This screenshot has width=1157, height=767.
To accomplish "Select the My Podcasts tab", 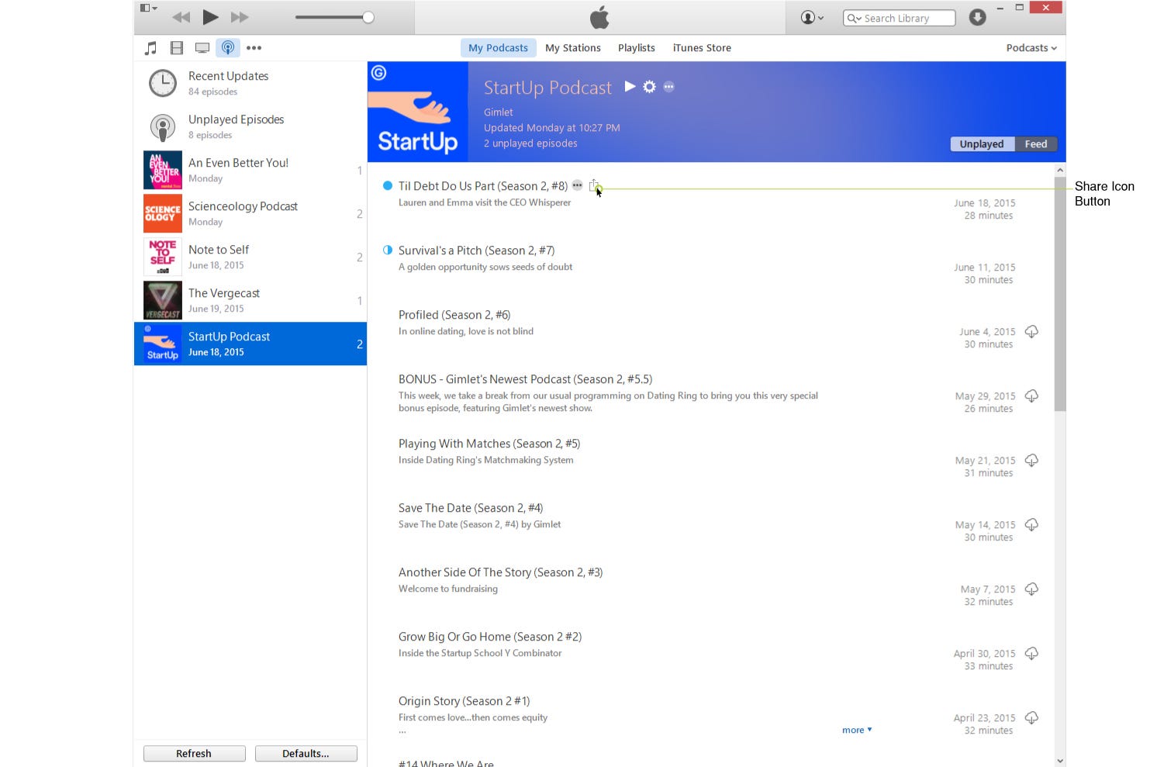I will coord(498,48).
